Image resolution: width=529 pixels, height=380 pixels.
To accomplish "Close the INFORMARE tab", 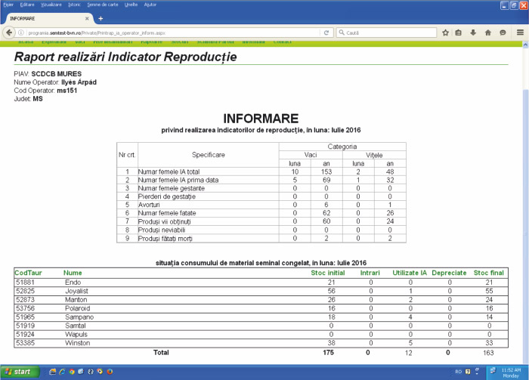I will tap(87, 19).
